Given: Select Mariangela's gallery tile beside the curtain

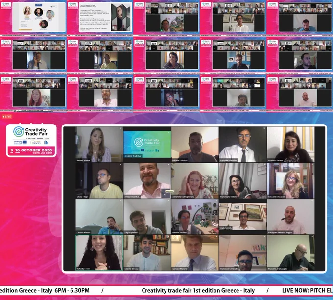Looking at the screenshot, I should point(243,181).
